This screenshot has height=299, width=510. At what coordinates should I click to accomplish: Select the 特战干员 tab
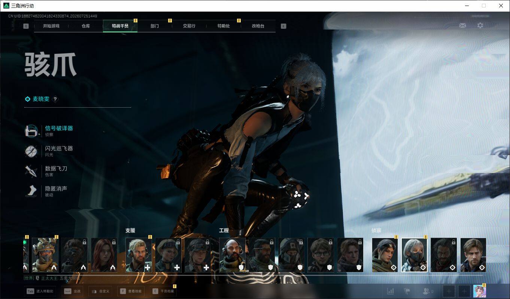[120, 26]
